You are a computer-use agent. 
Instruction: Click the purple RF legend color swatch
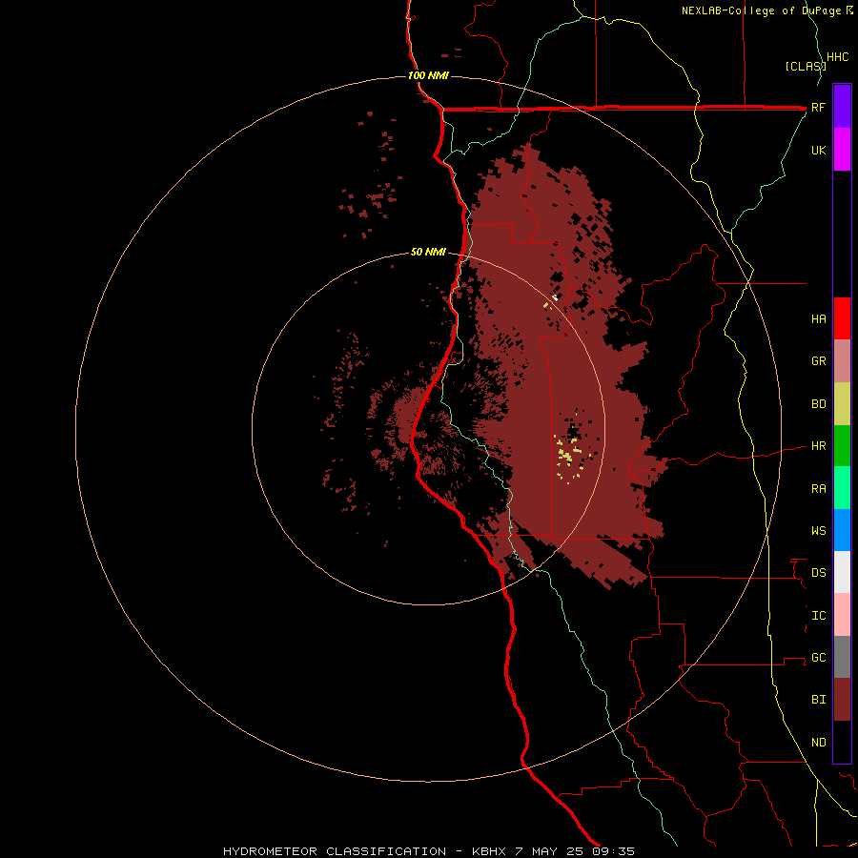(842, 107)
